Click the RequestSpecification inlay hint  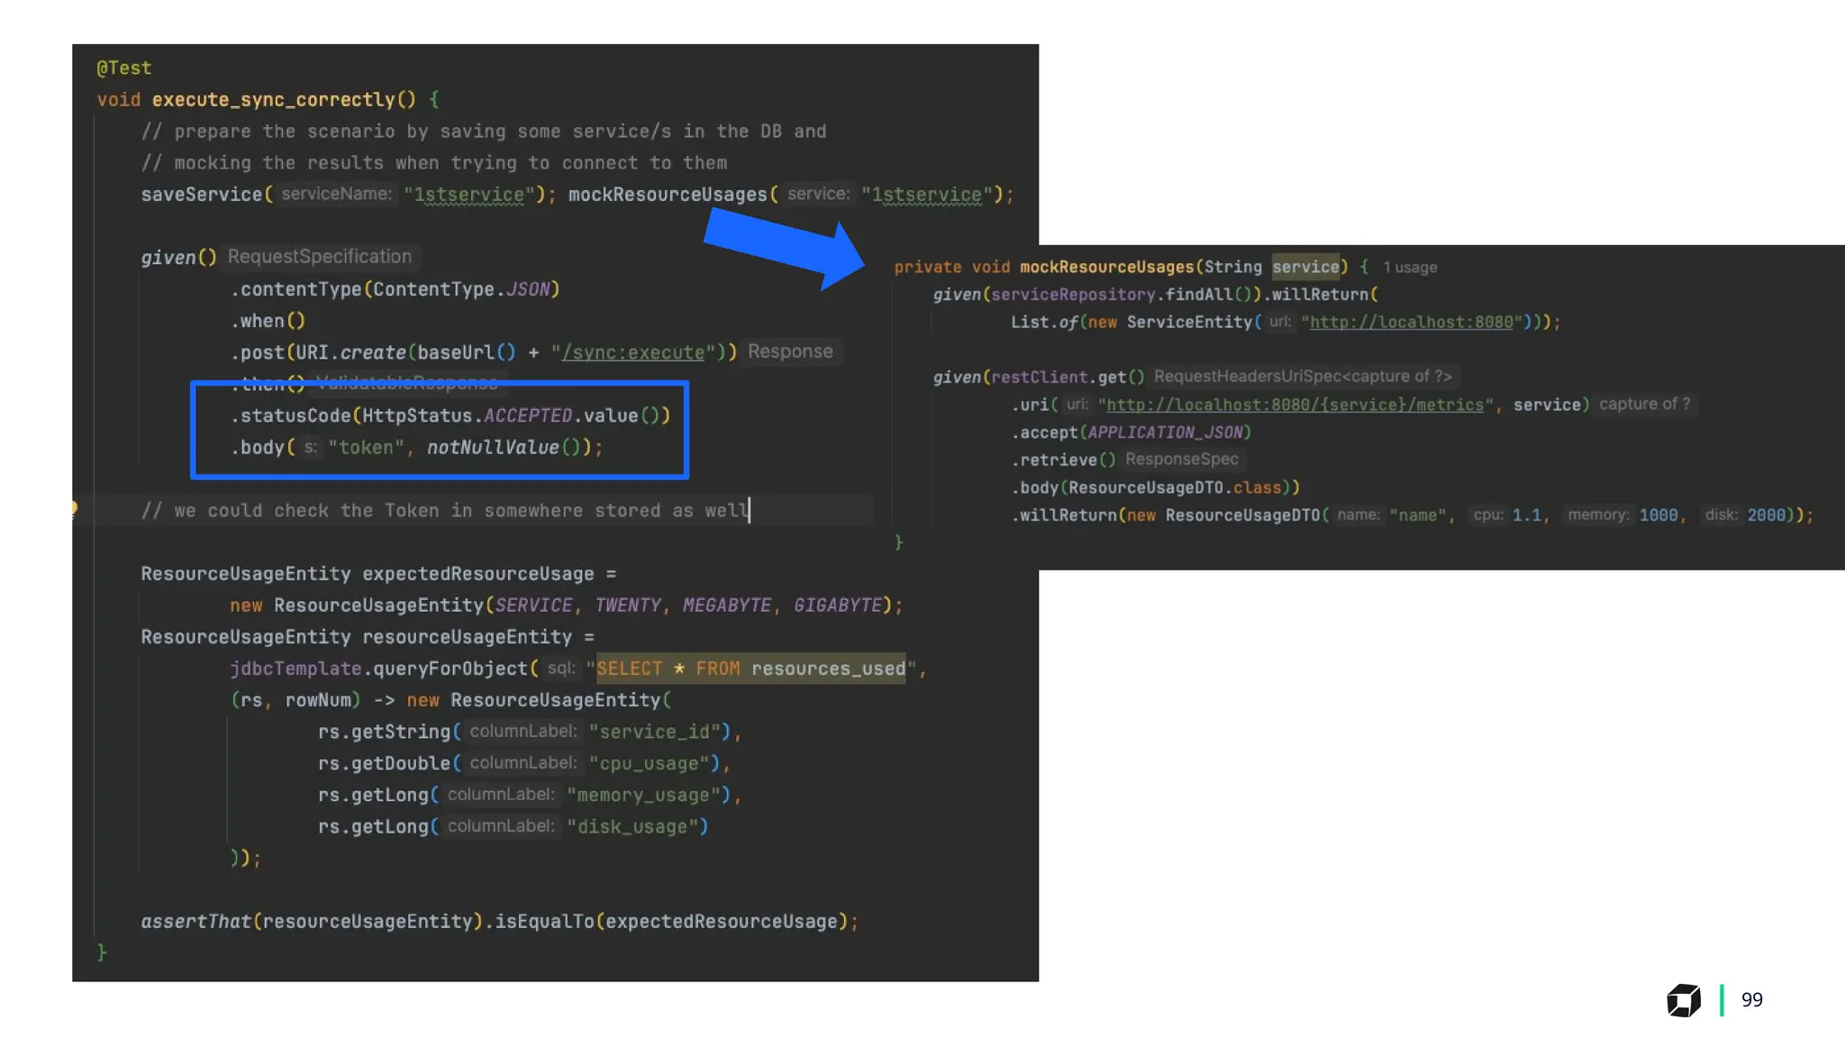320,257
